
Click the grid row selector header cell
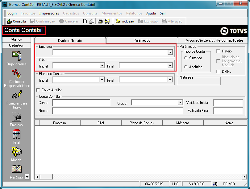37,123
